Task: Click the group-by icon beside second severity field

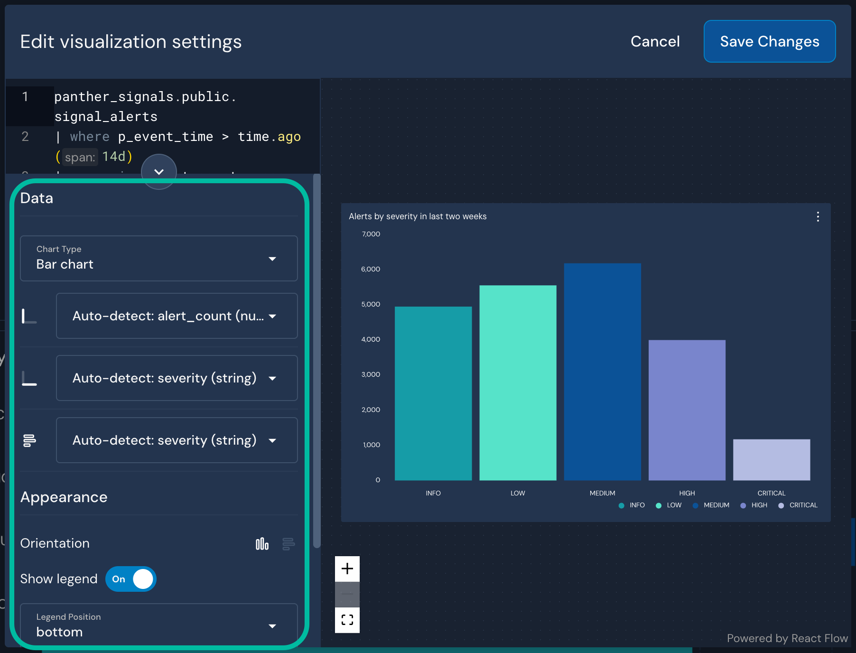Action: point(29,440)
